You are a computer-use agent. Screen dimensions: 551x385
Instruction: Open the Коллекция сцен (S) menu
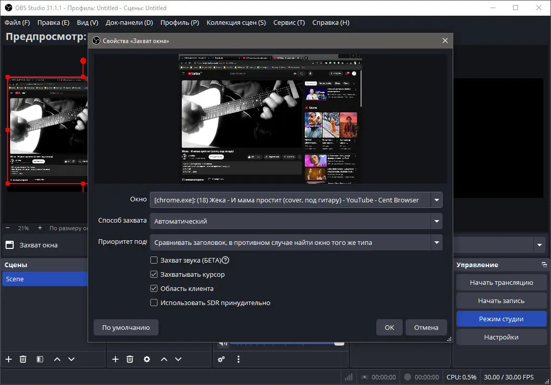(236, 22)
